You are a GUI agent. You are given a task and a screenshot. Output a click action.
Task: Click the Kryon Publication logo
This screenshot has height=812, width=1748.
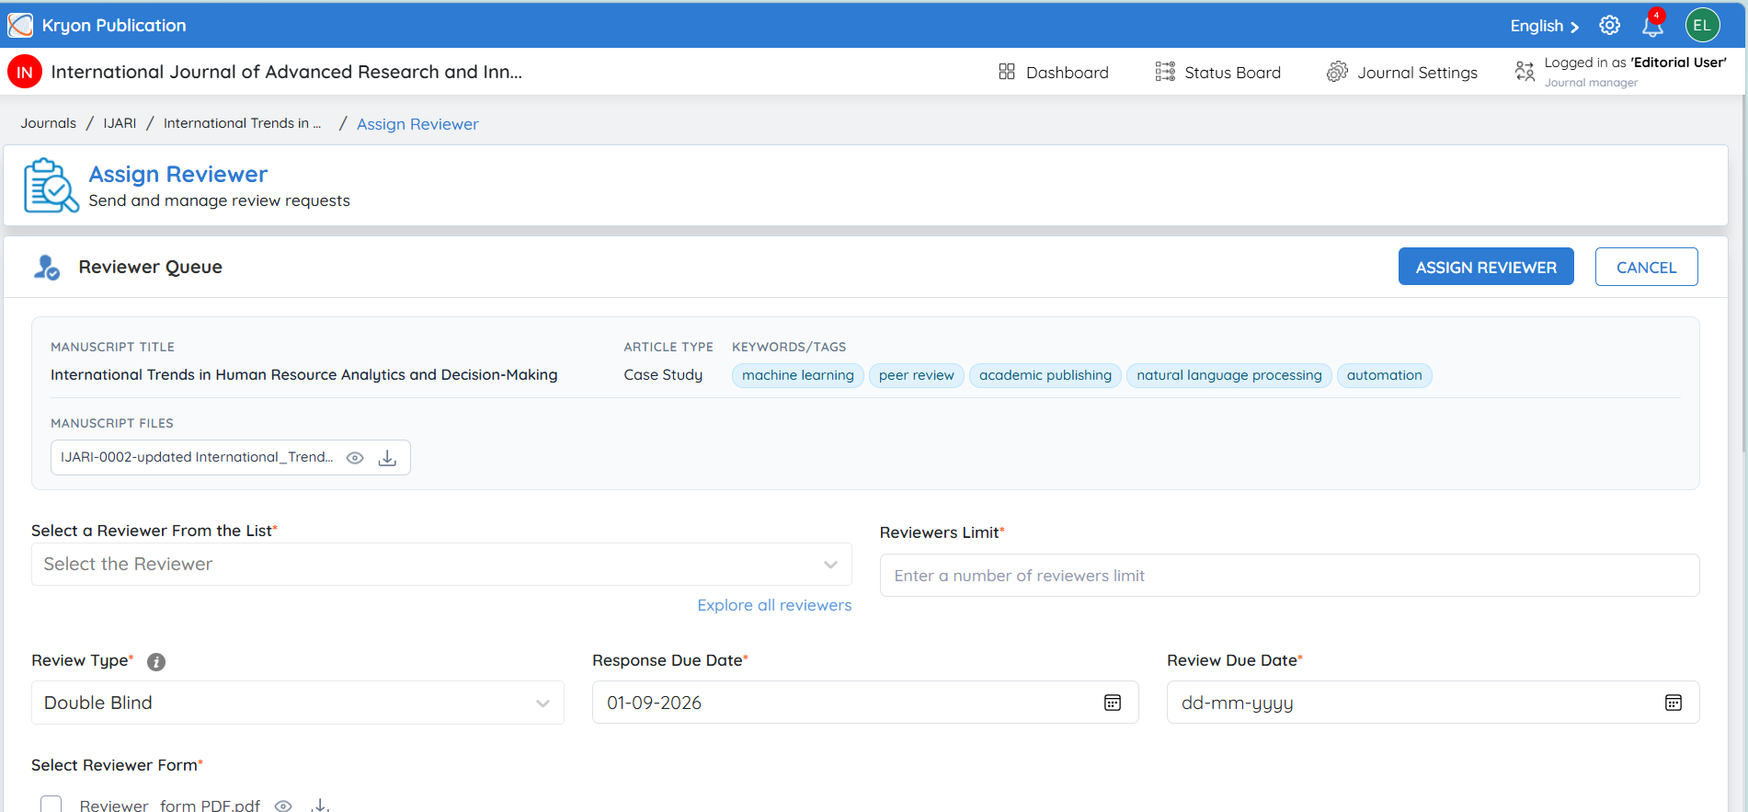click(x=20, y=25)
